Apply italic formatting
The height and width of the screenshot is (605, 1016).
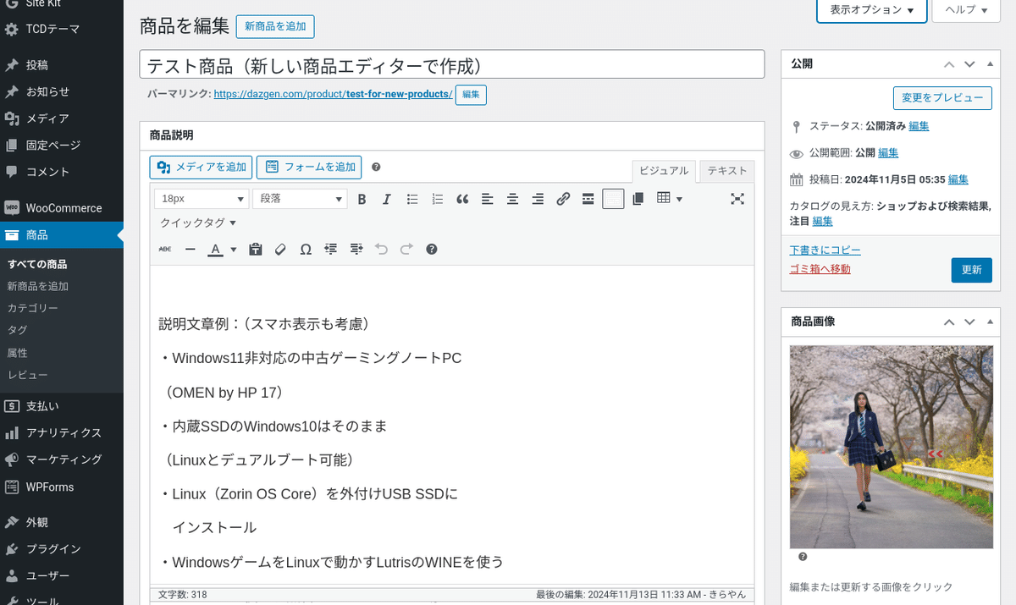pyautogui.click(x=387, y=199)
